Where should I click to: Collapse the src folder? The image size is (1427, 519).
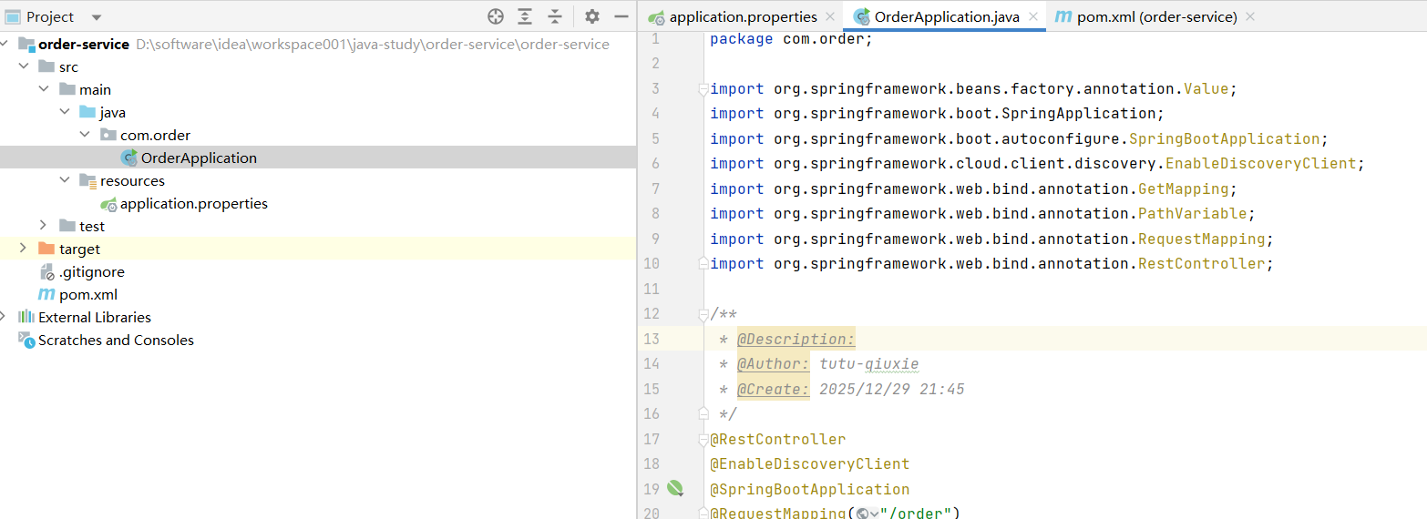pos(23,66)
